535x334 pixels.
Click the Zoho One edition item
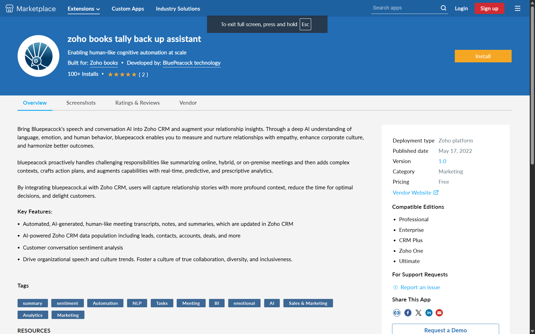click(x=411, y=251)
